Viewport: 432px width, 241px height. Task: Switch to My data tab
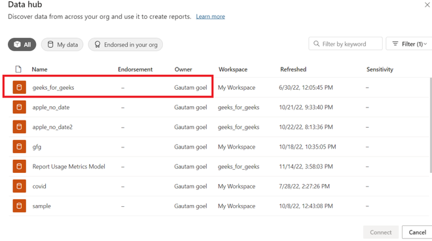62,45
